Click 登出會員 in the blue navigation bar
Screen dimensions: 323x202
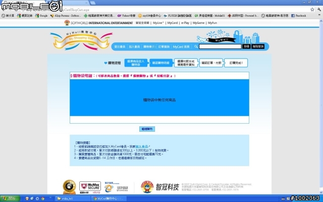tap(120, 47)
